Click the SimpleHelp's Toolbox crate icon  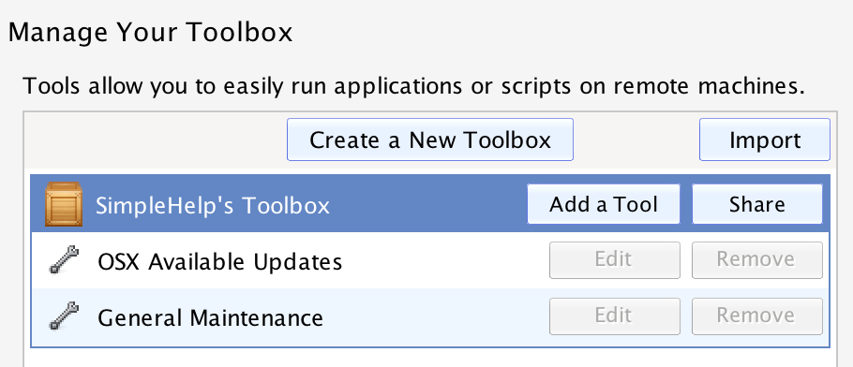(x=64, y=204)
